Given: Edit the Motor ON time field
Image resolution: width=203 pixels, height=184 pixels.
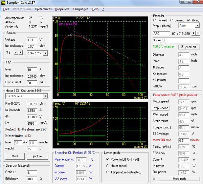Looking at the screenshot, I should coord(184,140).
